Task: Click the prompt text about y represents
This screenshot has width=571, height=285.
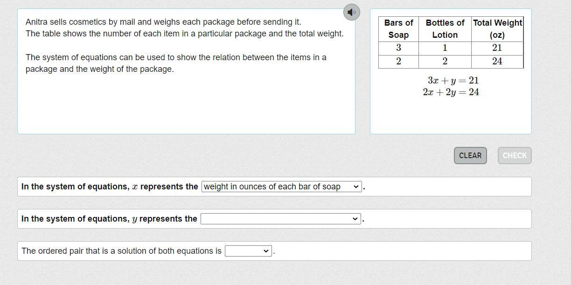Action: click(109, 219)
